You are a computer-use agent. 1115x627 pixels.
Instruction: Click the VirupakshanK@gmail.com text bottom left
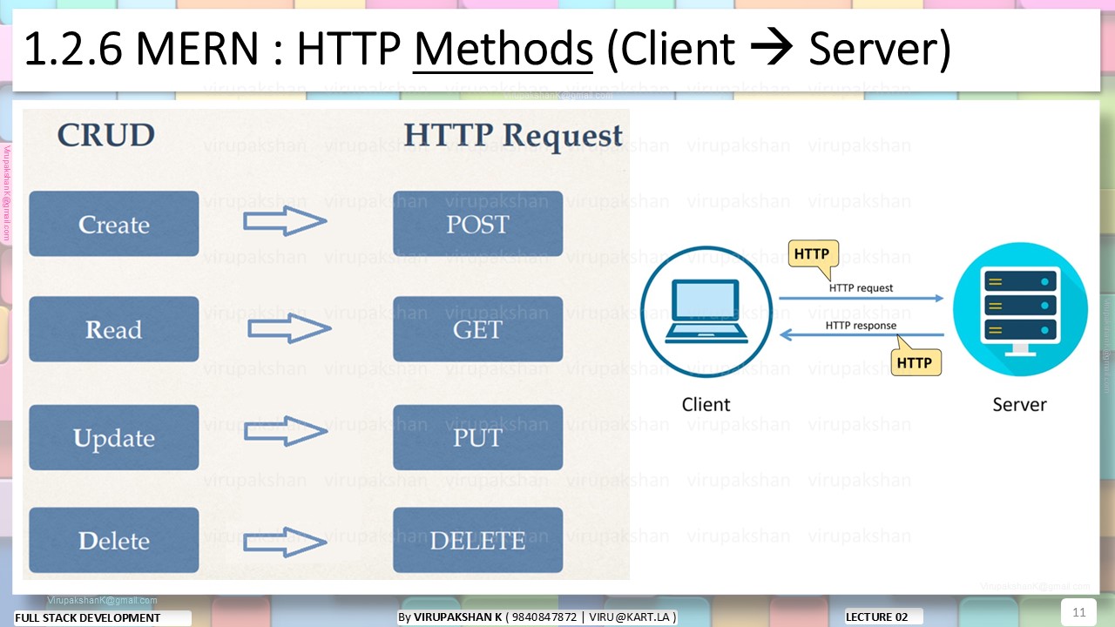pyautogui.click(x=103, y=601)
